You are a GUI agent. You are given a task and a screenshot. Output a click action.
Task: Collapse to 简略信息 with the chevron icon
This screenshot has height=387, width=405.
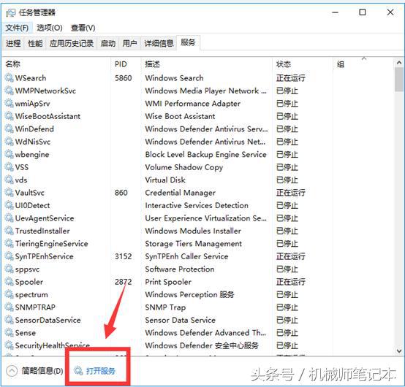point(12,371)
